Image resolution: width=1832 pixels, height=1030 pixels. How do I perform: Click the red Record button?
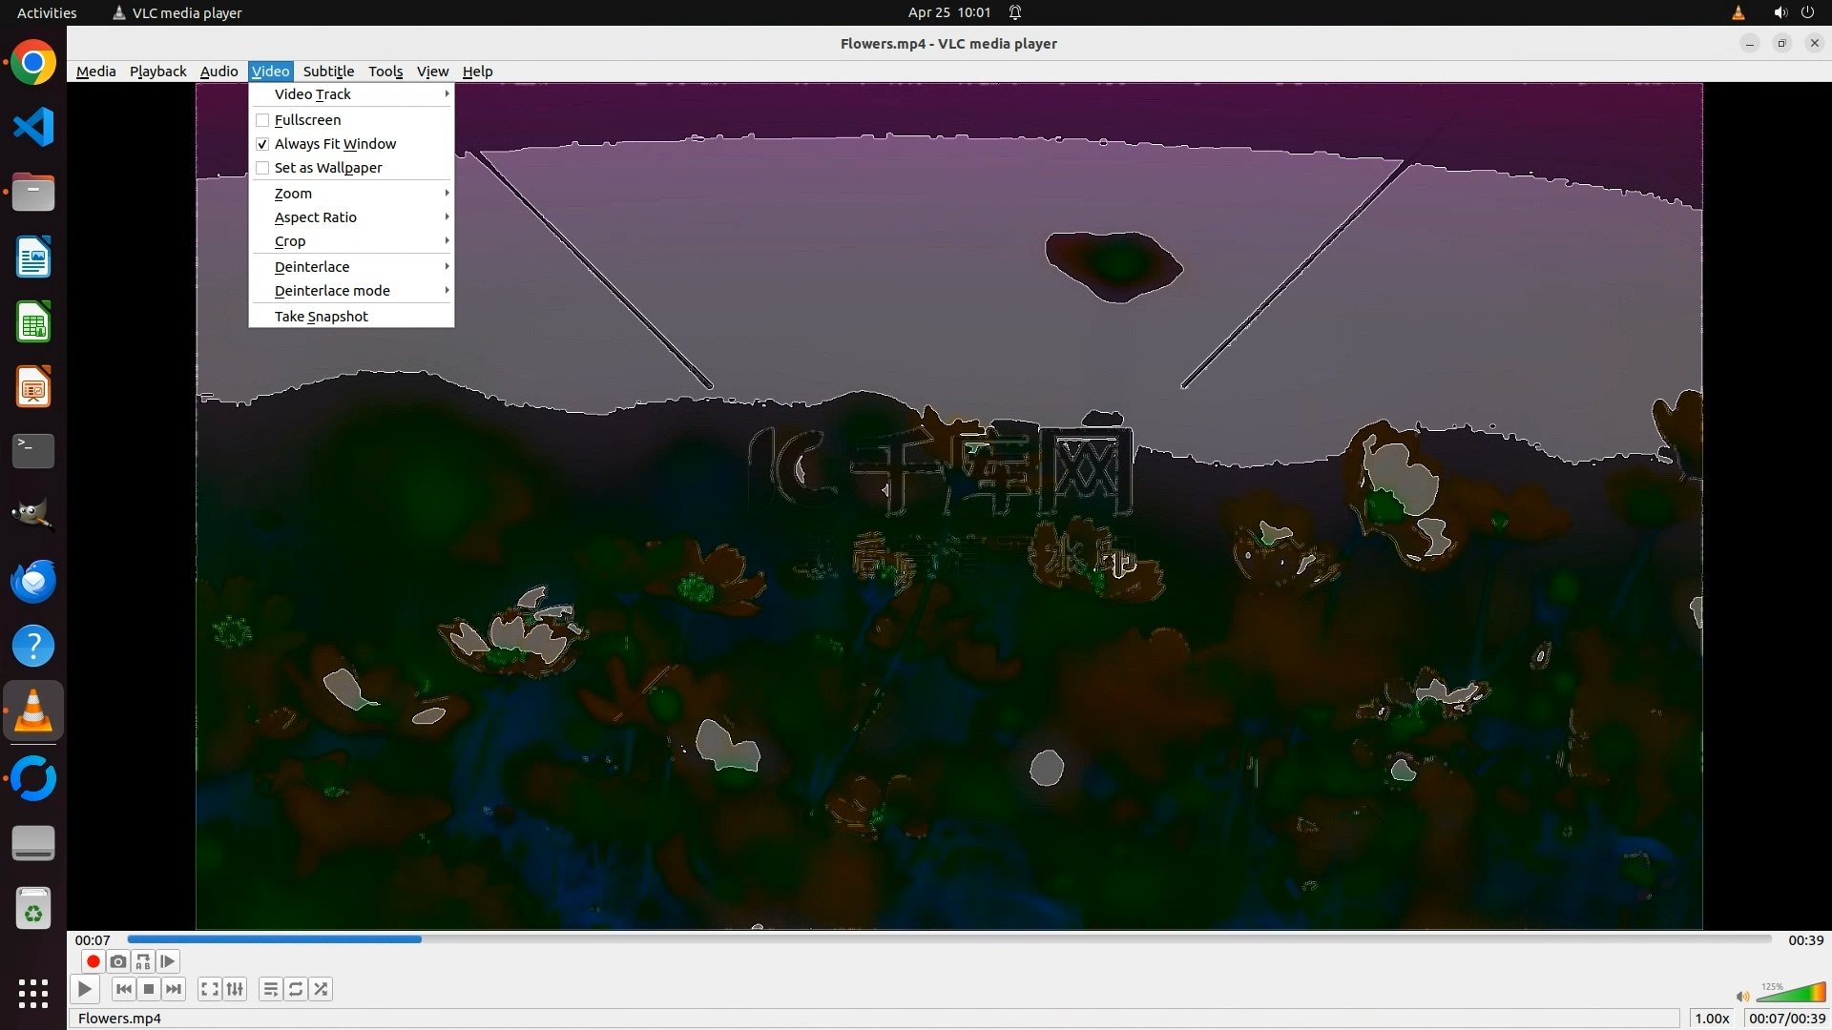(93, 961)
